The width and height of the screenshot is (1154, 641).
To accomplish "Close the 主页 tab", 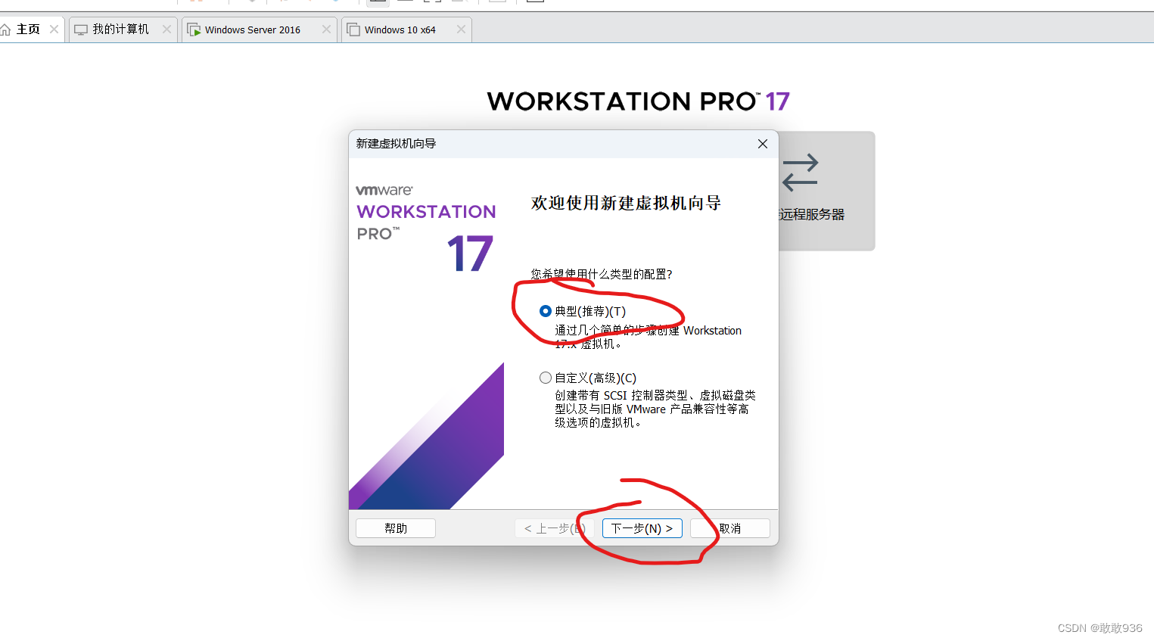I will pyautogui.click(x=54, y=30).
